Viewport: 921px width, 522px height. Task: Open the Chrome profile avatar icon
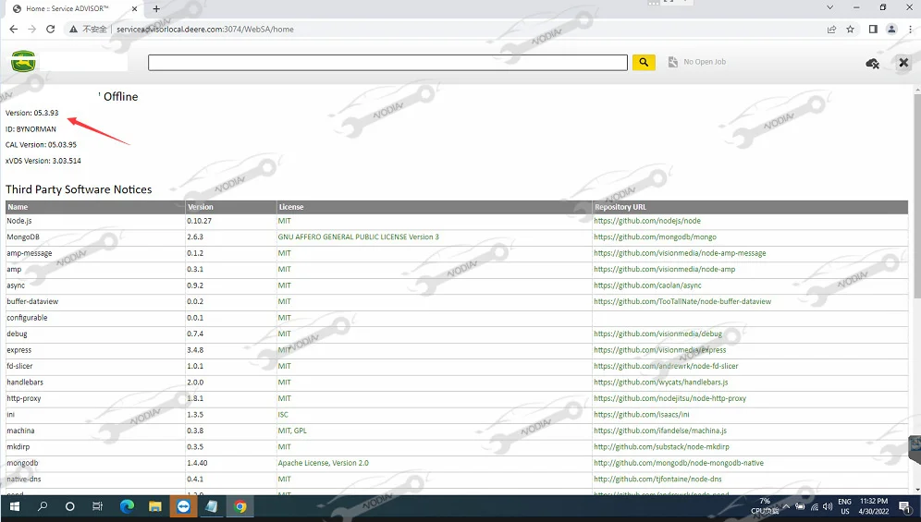click(x=891, y=29)
